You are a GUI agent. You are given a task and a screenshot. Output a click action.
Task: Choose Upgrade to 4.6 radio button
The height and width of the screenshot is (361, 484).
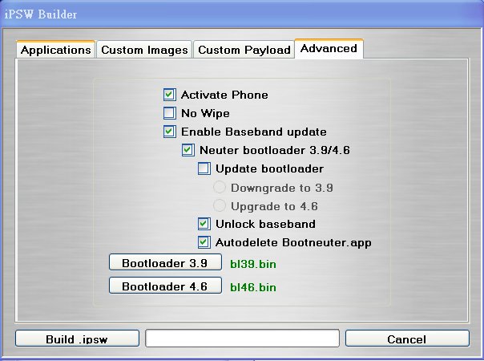click(x=220, y=205)
